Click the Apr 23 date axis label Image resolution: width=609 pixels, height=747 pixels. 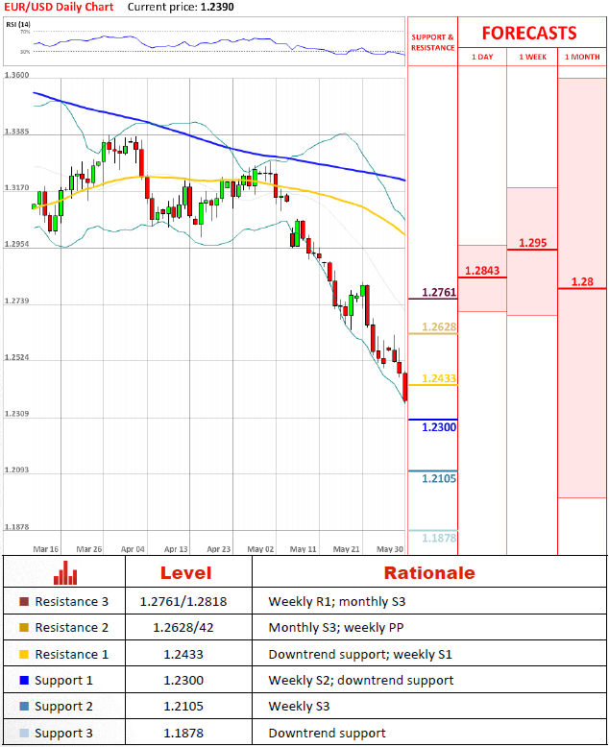[219, 549]
